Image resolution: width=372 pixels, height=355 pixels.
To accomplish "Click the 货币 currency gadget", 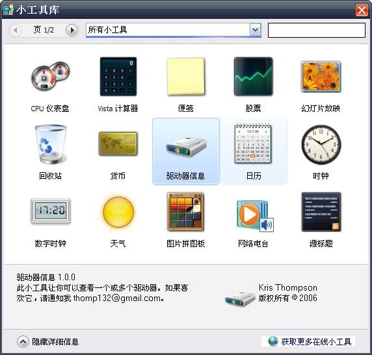I will point(118,144).
